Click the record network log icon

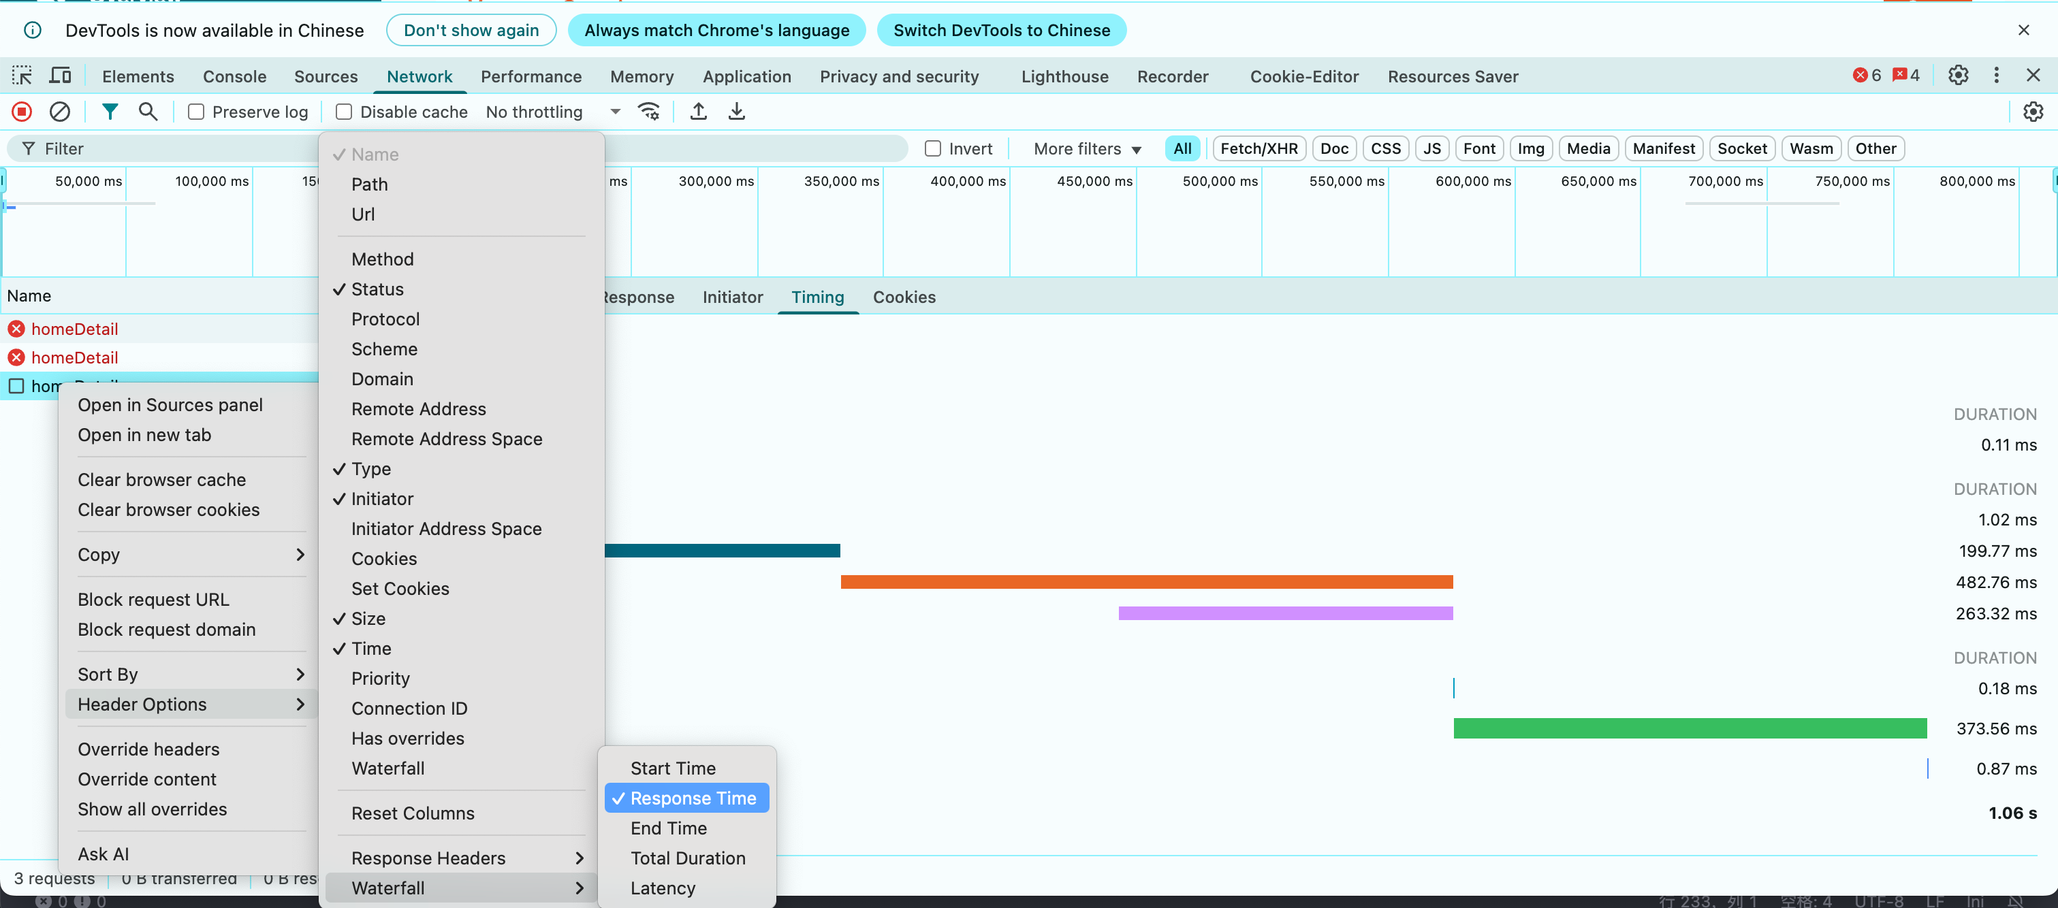pyautogui.click(x=22, y=112)
